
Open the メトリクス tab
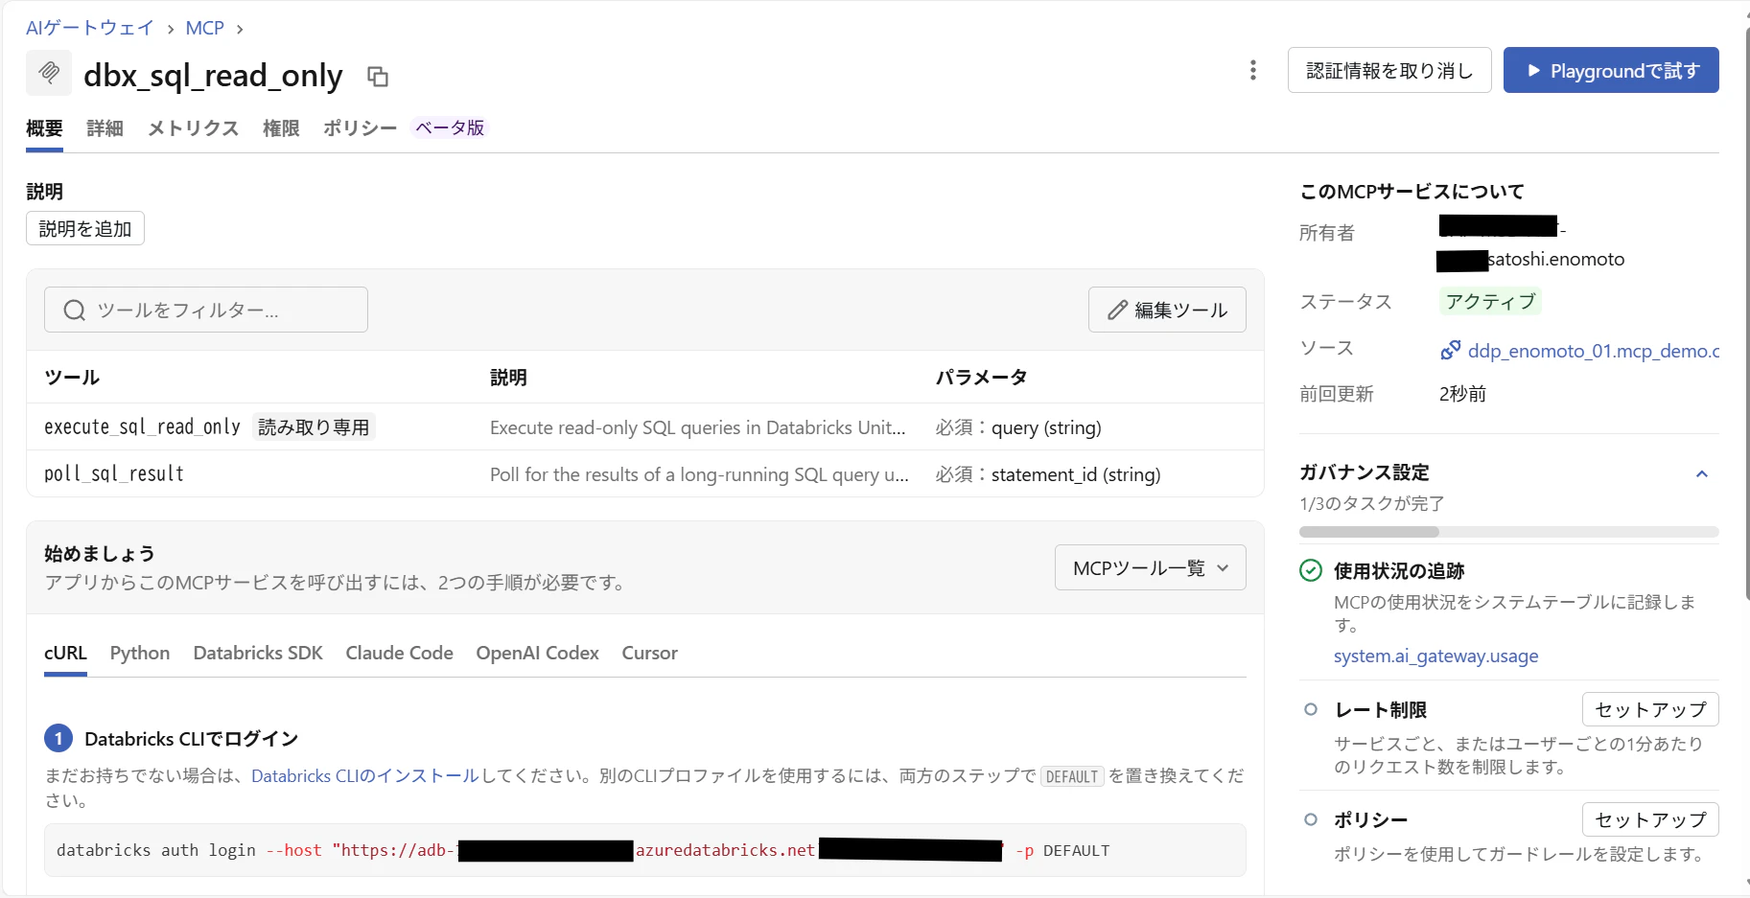(193, 128)
